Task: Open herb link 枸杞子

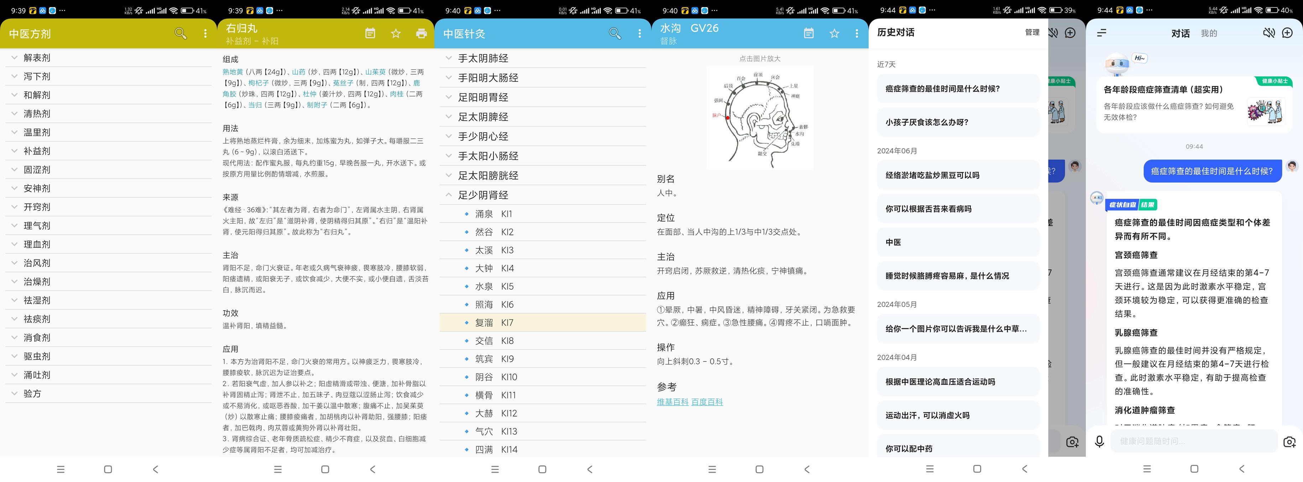Action: click(x=258, y=83)
